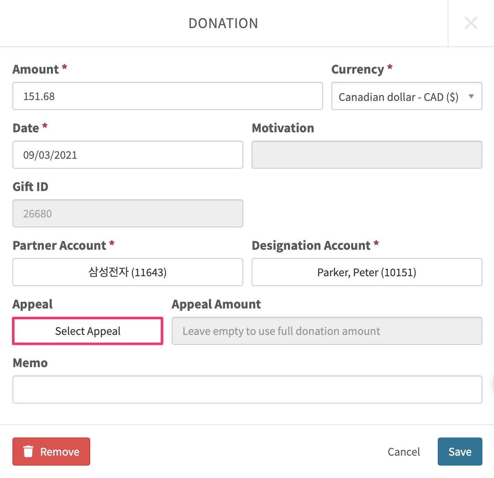The width and height of the screenshot is (494, 478).
Task: Click the Designation Account label text
Action: [x=311, y=246]
